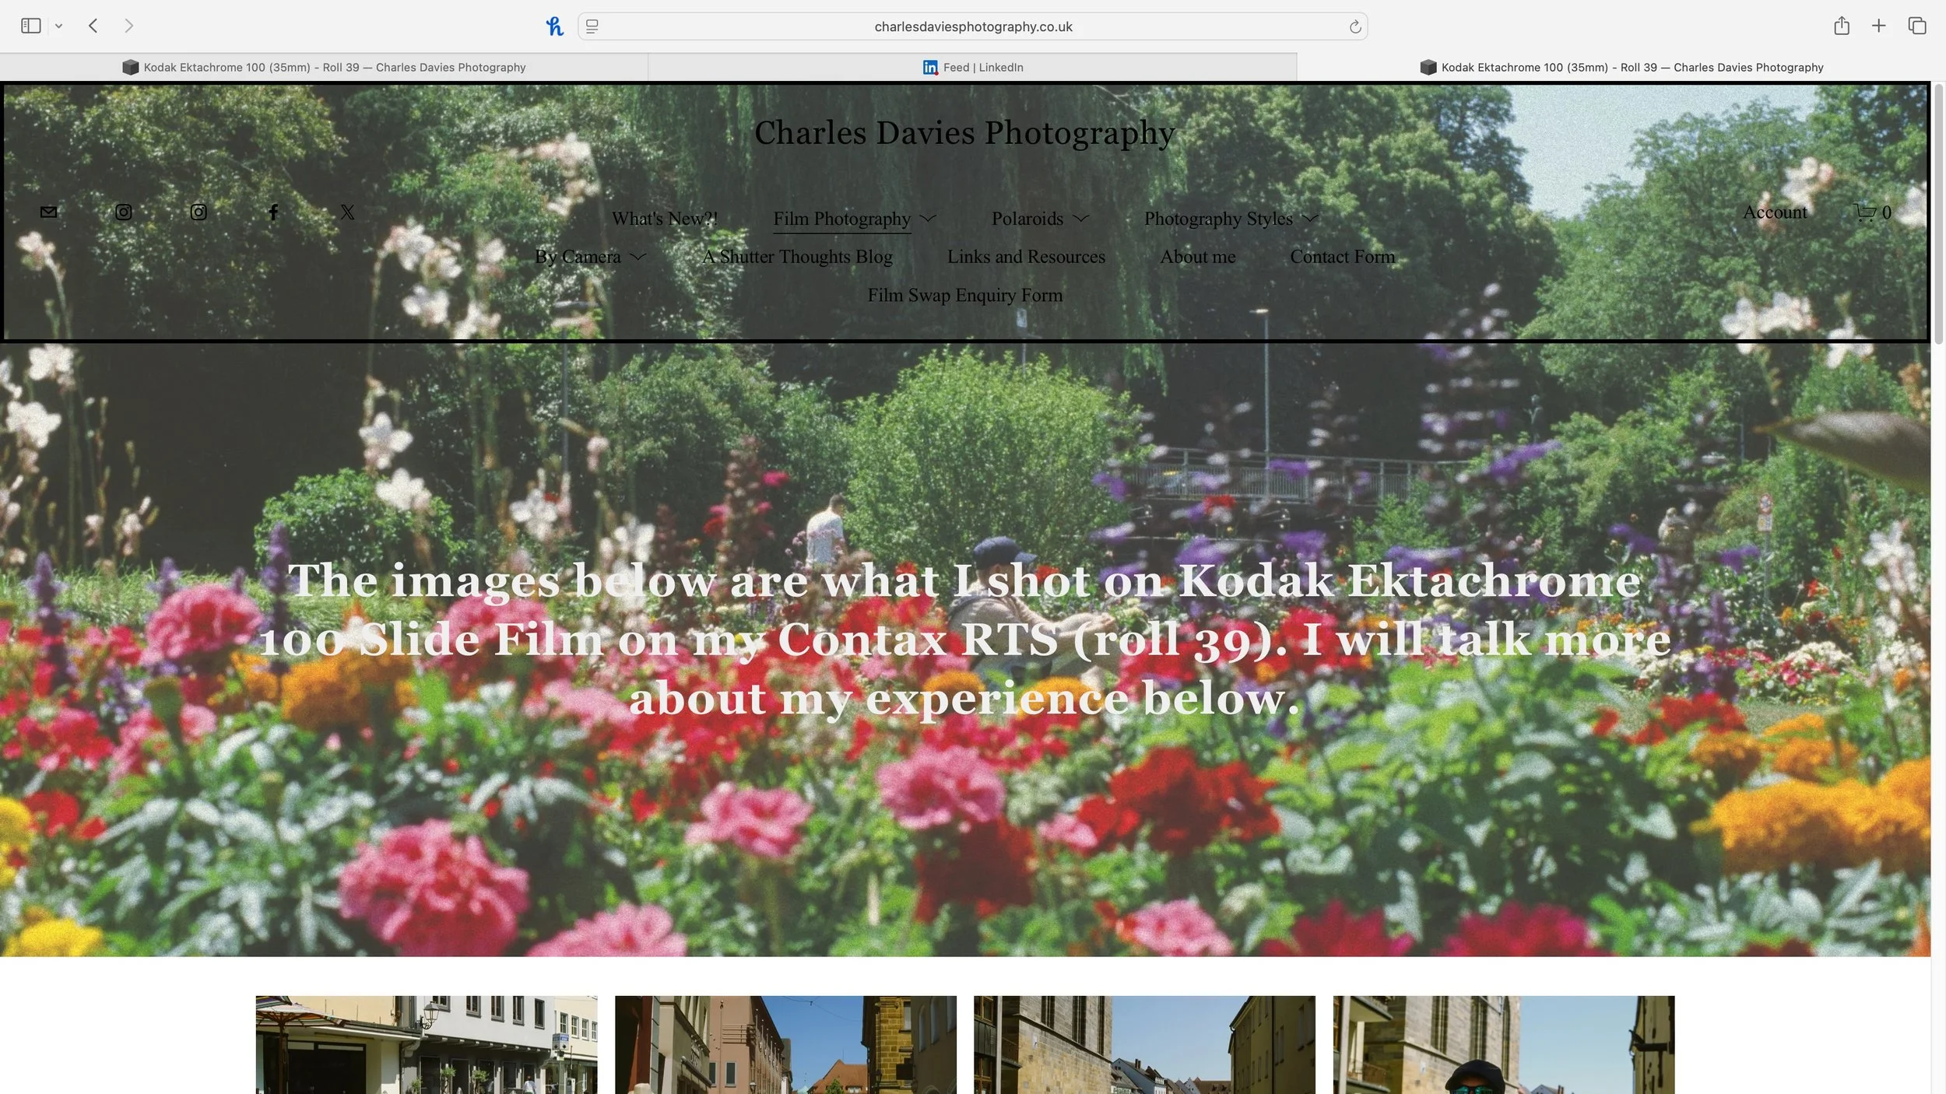Open A Shutter Thoughts Blog link

797,257
